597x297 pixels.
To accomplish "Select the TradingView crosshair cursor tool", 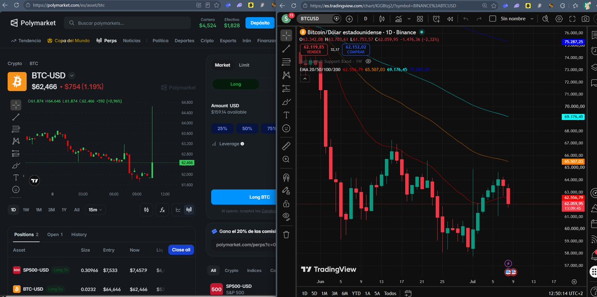I will coord(286,35).
